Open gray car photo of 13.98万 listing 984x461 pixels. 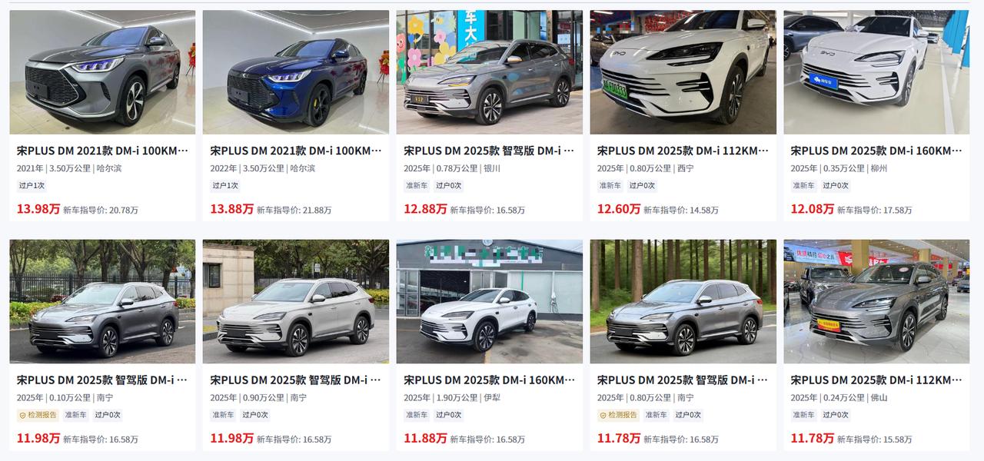[102, 72]
